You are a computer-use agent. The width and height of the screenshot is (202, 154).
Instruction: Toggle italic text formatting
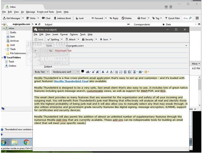(107, 72)
